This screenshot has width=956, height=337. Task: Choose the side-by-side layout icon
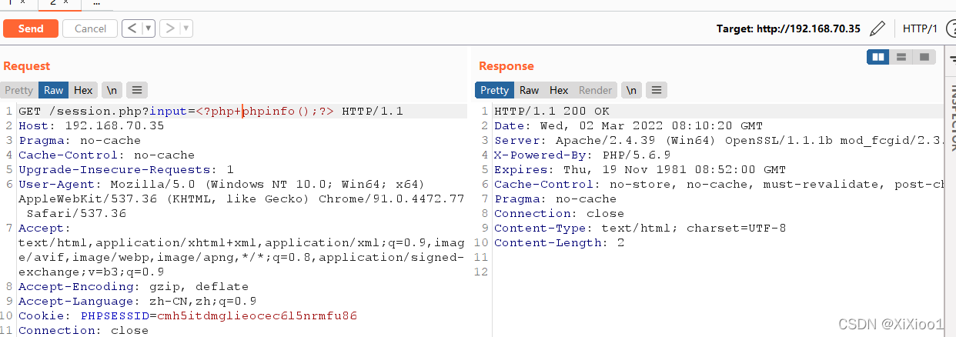pos(877,57)
